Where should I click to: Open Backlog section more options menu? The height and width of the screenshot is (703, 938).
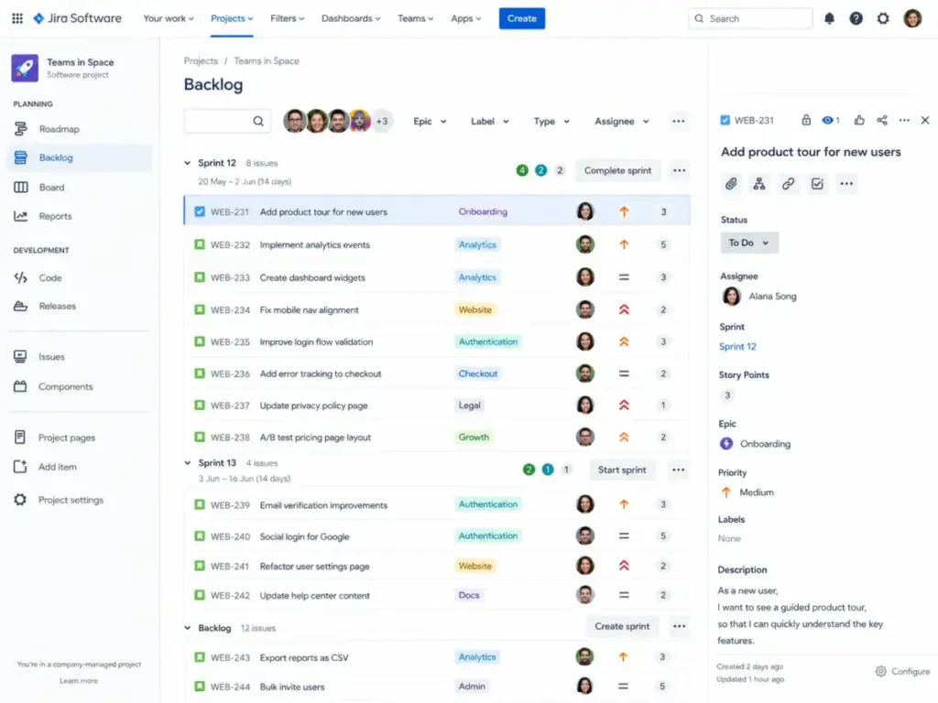tap(679, 626)
